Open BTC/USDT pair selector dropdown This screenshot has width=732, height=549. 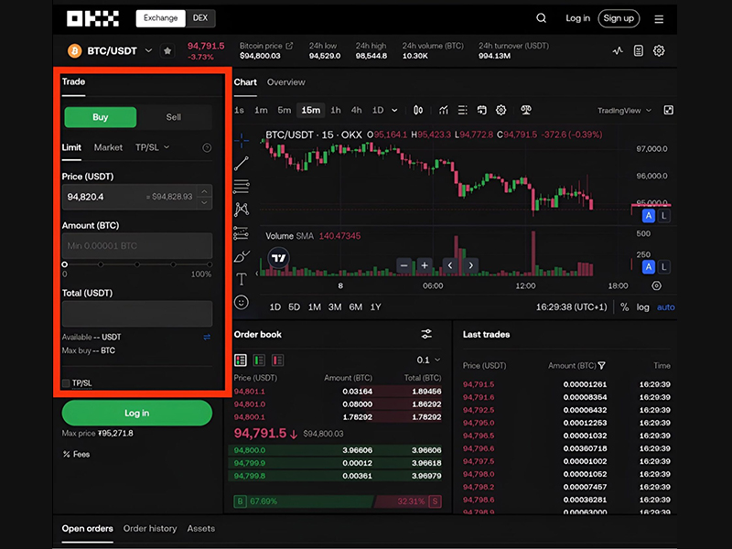[148, 50]
